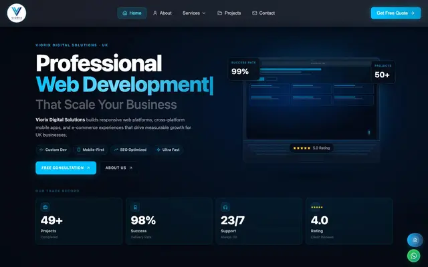Image resolution: width=428 pixels, height=267 pixels.
Task: Click the laptop mockup illustration
Action: [311, 110]
